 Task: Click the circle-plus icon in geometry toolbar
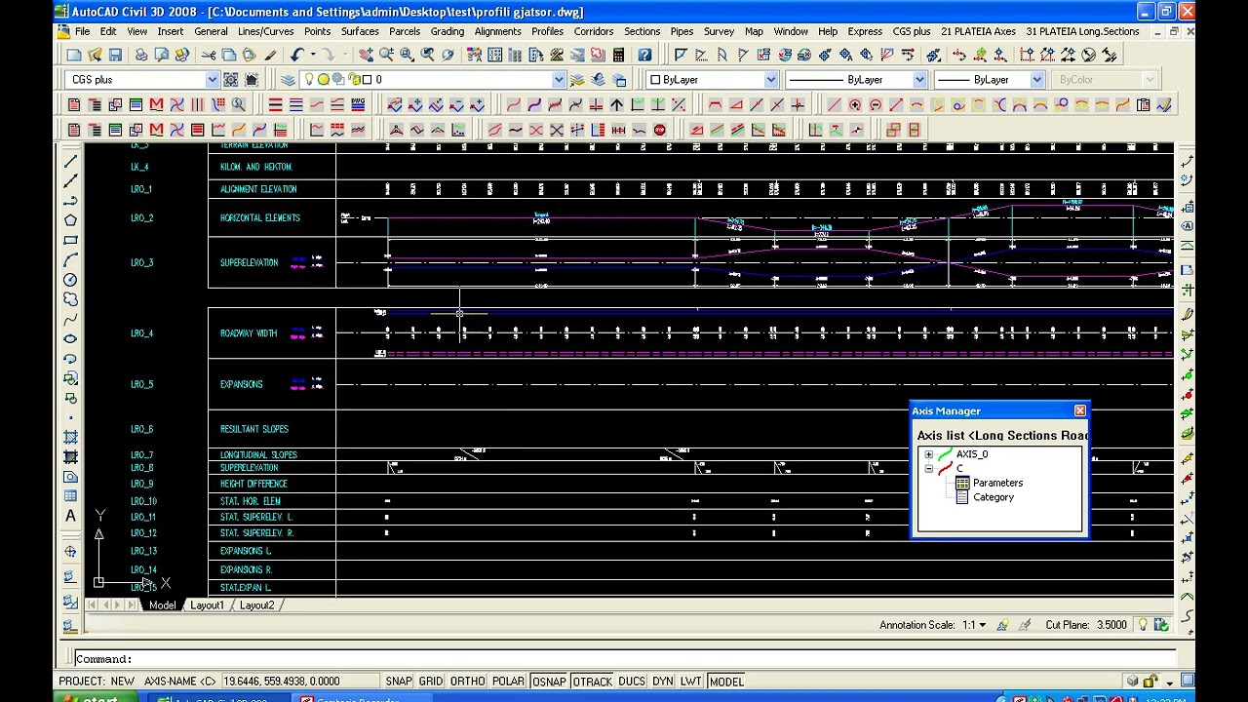click(x=855, y=104)
